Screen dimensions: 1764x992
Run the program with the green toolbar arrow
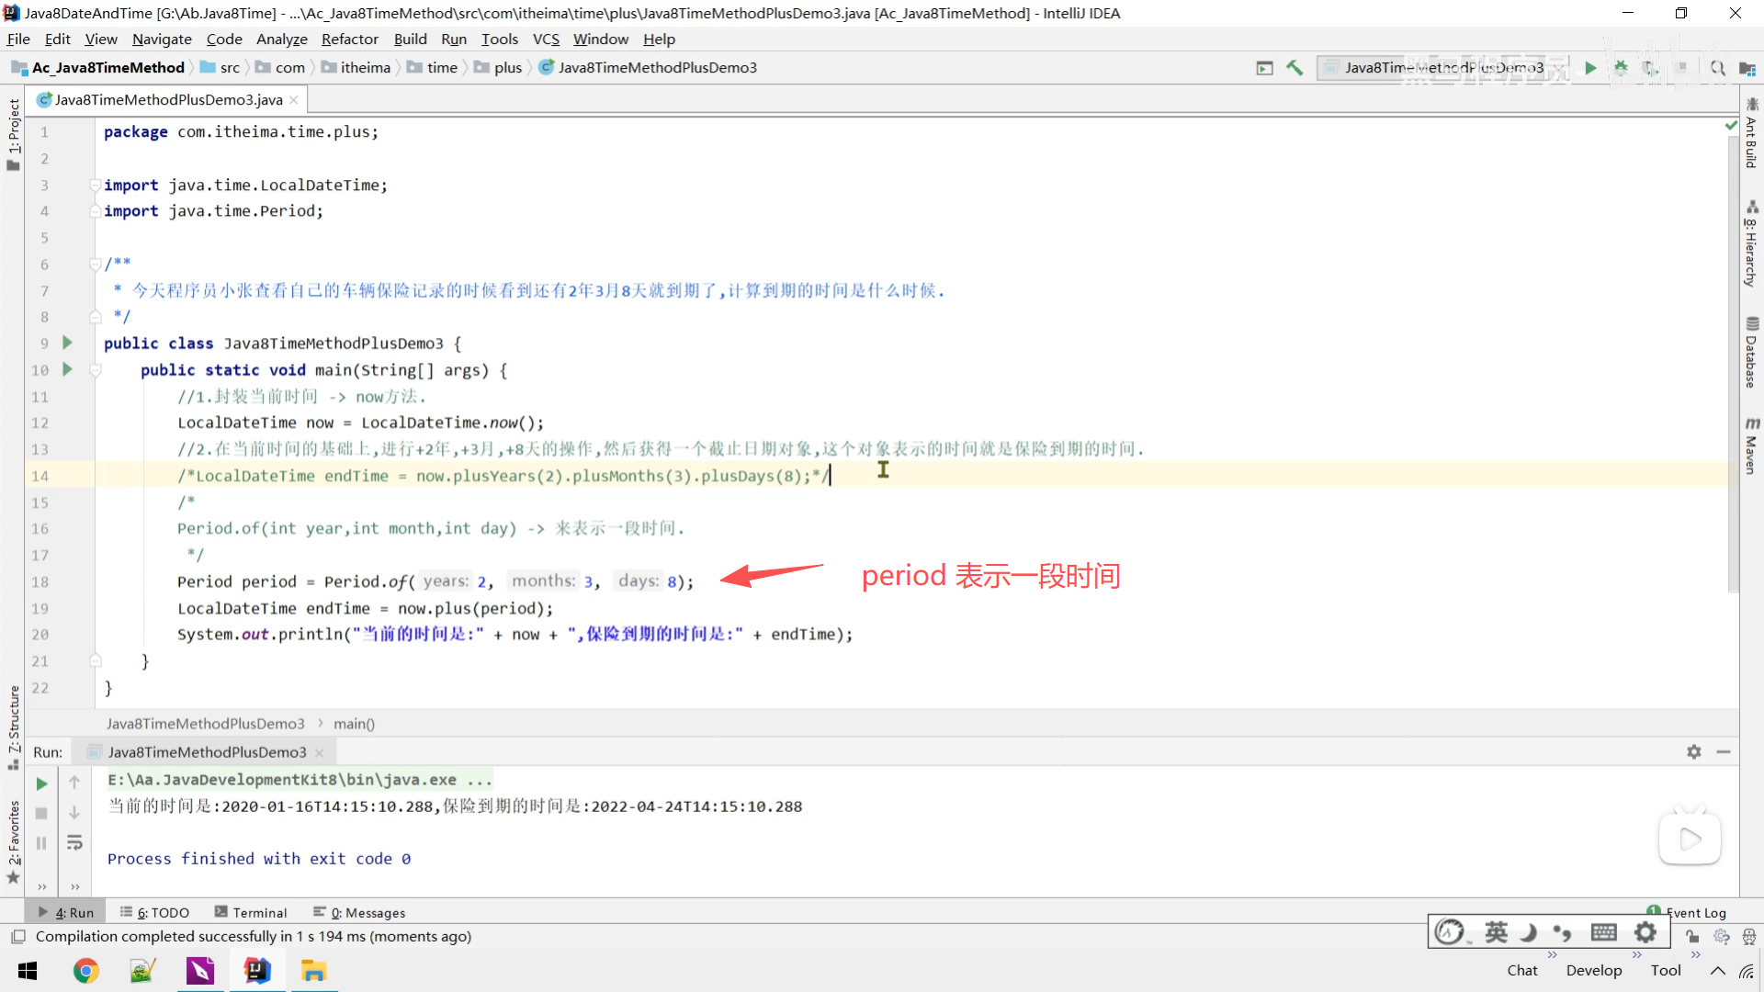pos(1590,67)
